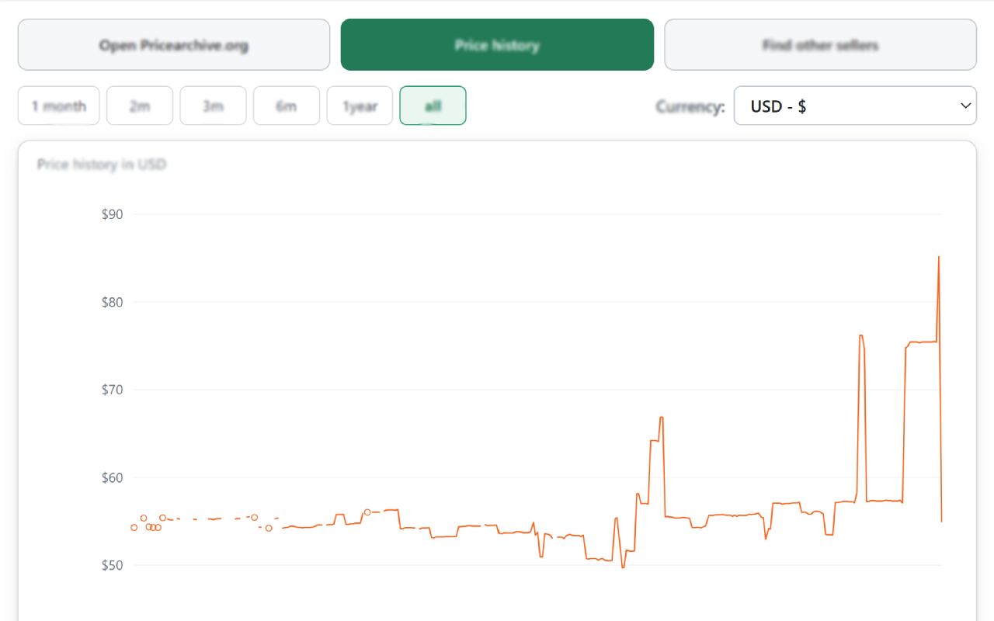Open the Find other sellers tab
The height and width of the screenshot is (621, 994).
pyautogui.click(x=820, y=45)
